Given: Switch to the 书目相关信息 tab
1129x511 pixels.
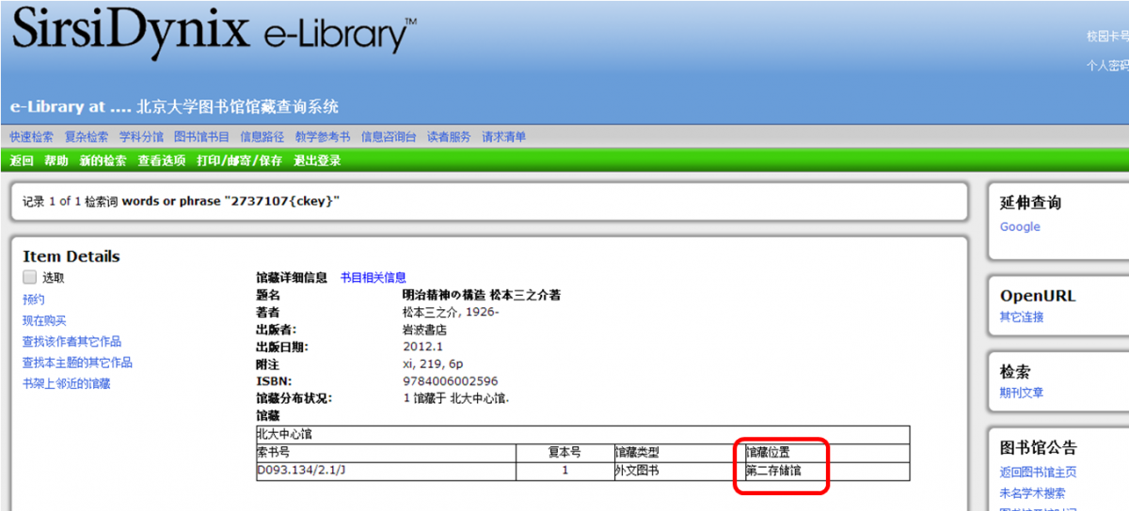Looking at the screenshot, I should (374, 277).
